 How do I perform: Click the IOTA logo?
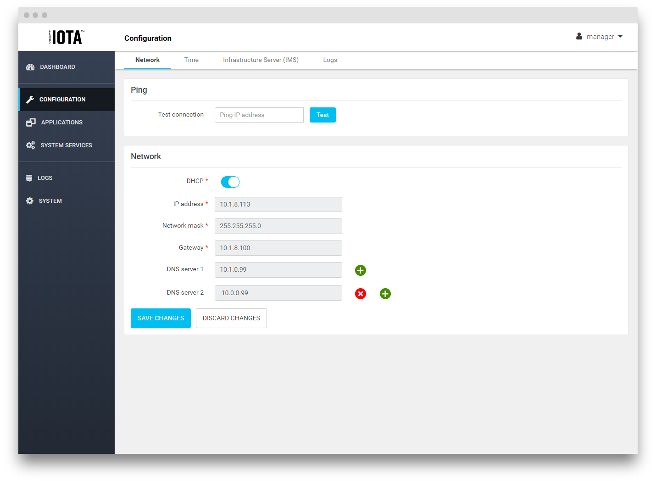coord(67,37)
